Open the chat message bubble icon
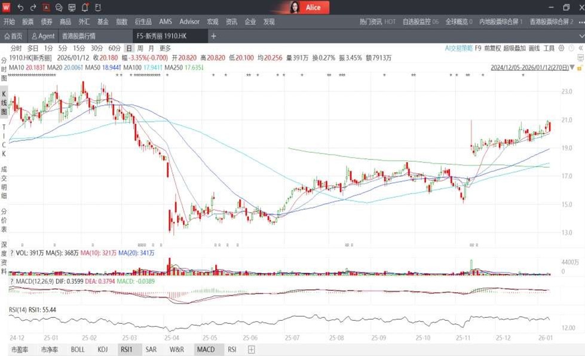 pyautogui.click(x=59, y=8)
